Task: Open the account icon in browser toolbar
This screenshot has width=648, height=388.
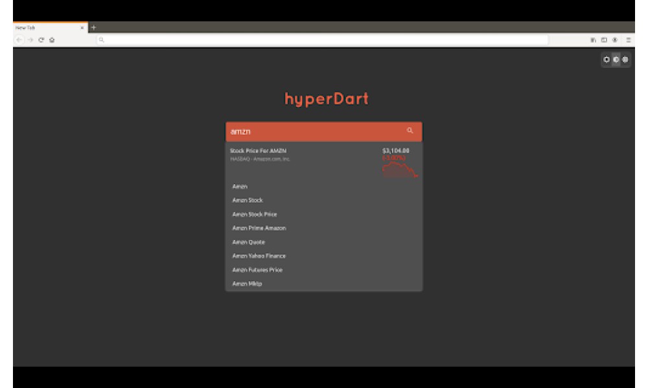Action: point(615,40)
